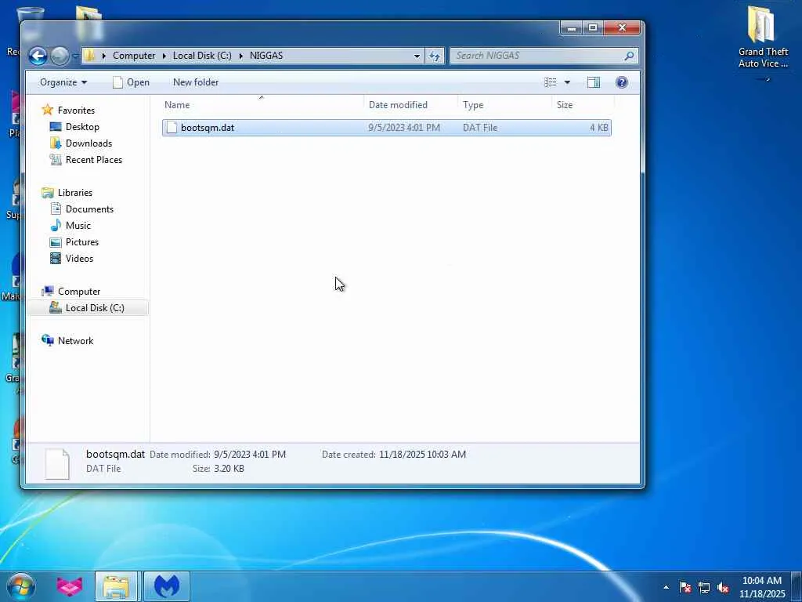Select Local Disk (C:) in navigation pane
802x602 pixels.
[x=95, y=307]
